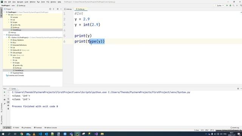The image size is (242, 136).
Task: Click the CRLF line separator in status bar
Action: (x=207, y=130)
